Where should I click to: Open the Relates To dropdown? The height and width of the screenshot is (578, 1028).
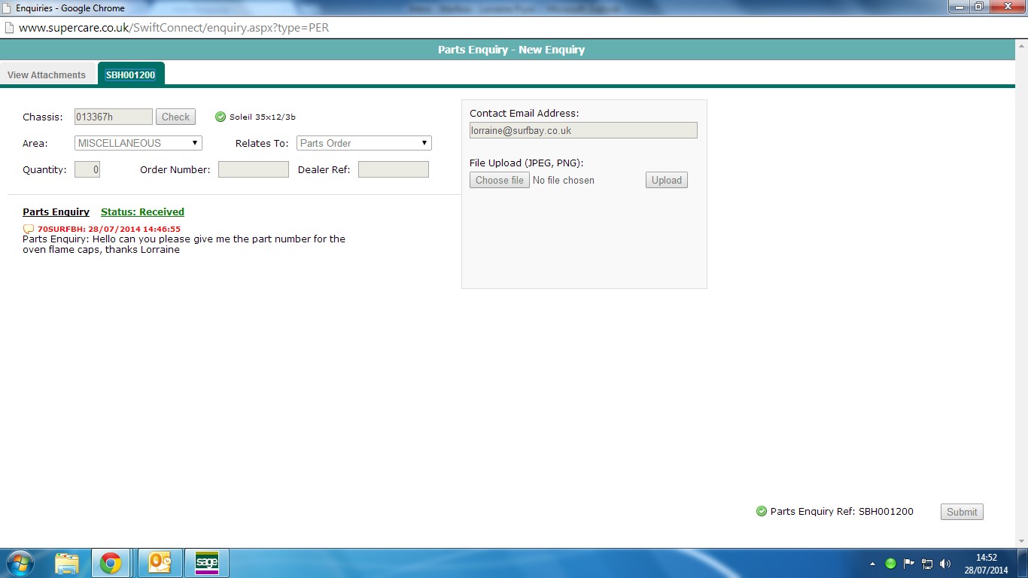click(364, 143)
